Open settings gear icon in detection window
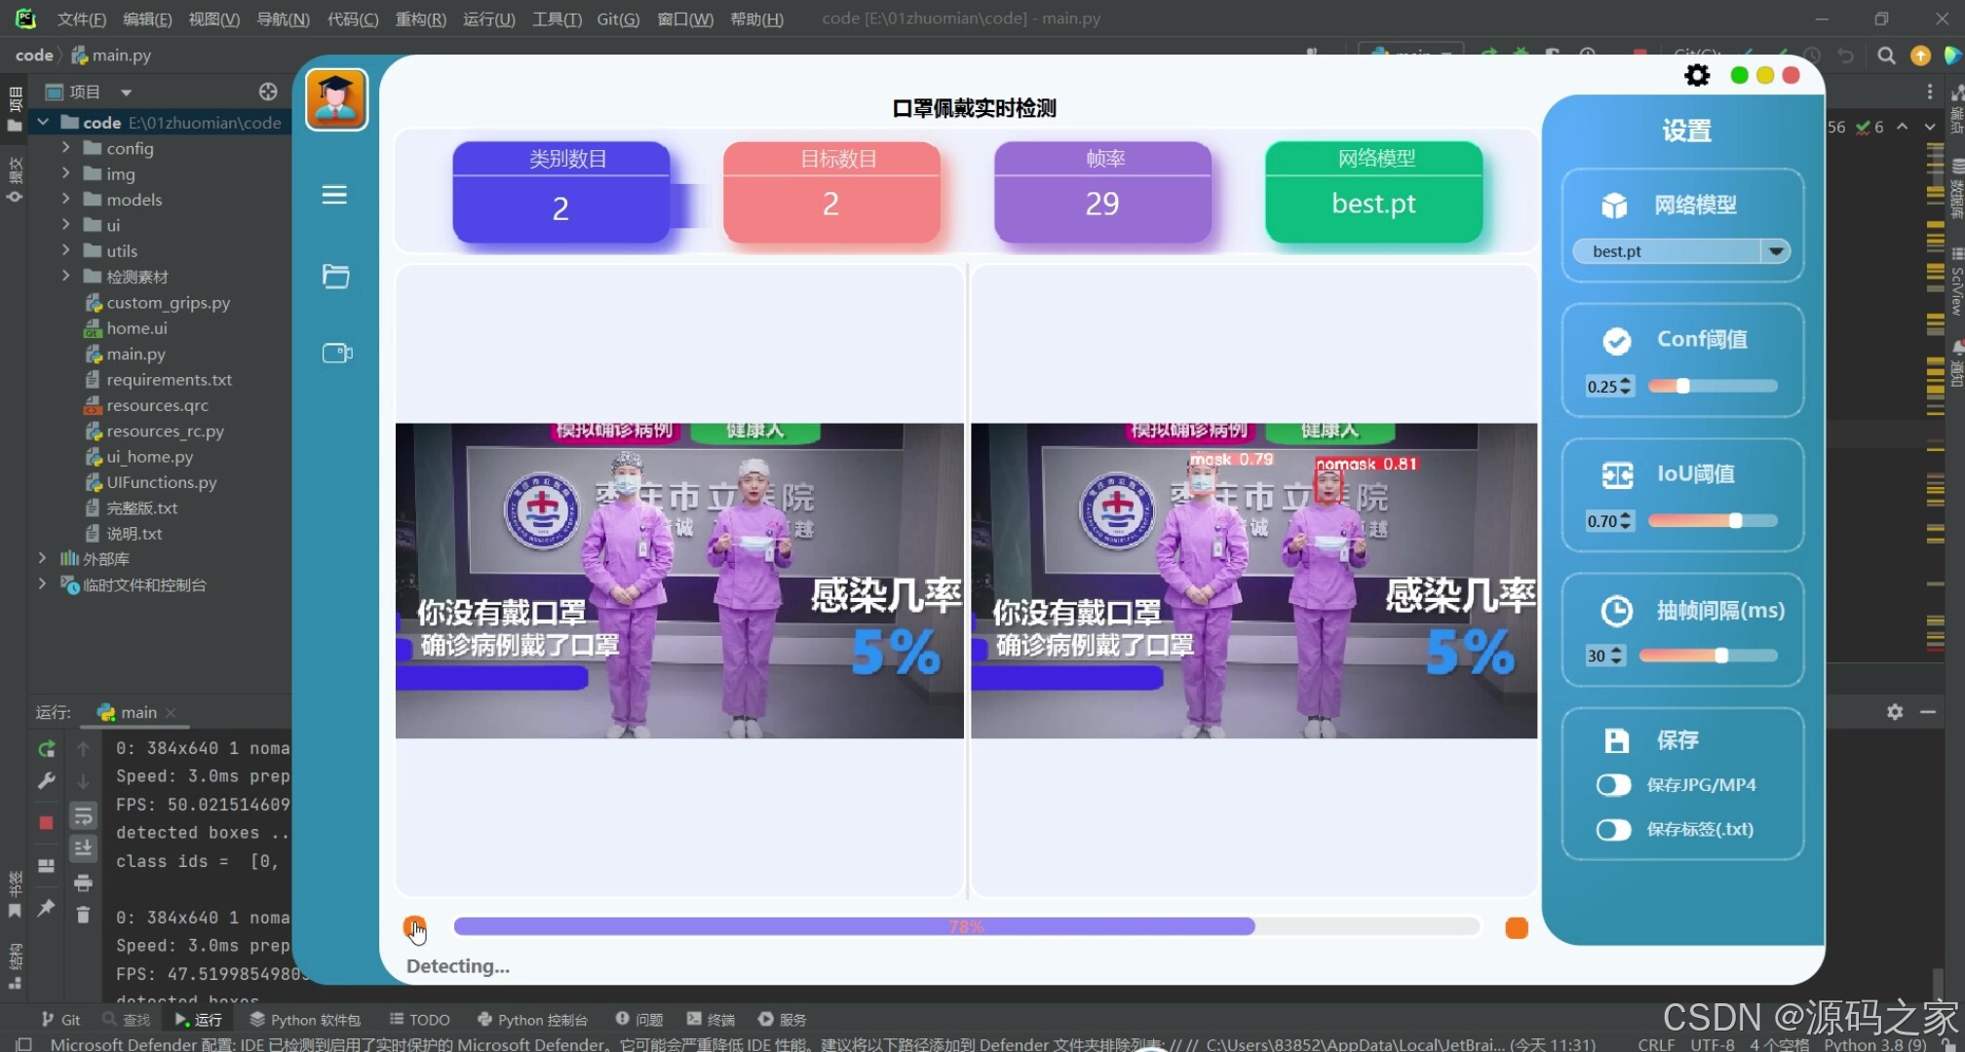The width and height of the screenshot is (1965, 1052). pos(1697,75)
